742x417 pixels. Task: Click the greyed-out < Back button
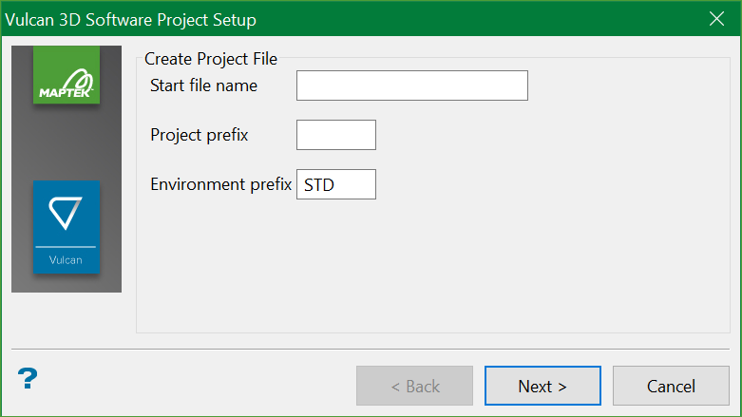(x=415, y=386)
